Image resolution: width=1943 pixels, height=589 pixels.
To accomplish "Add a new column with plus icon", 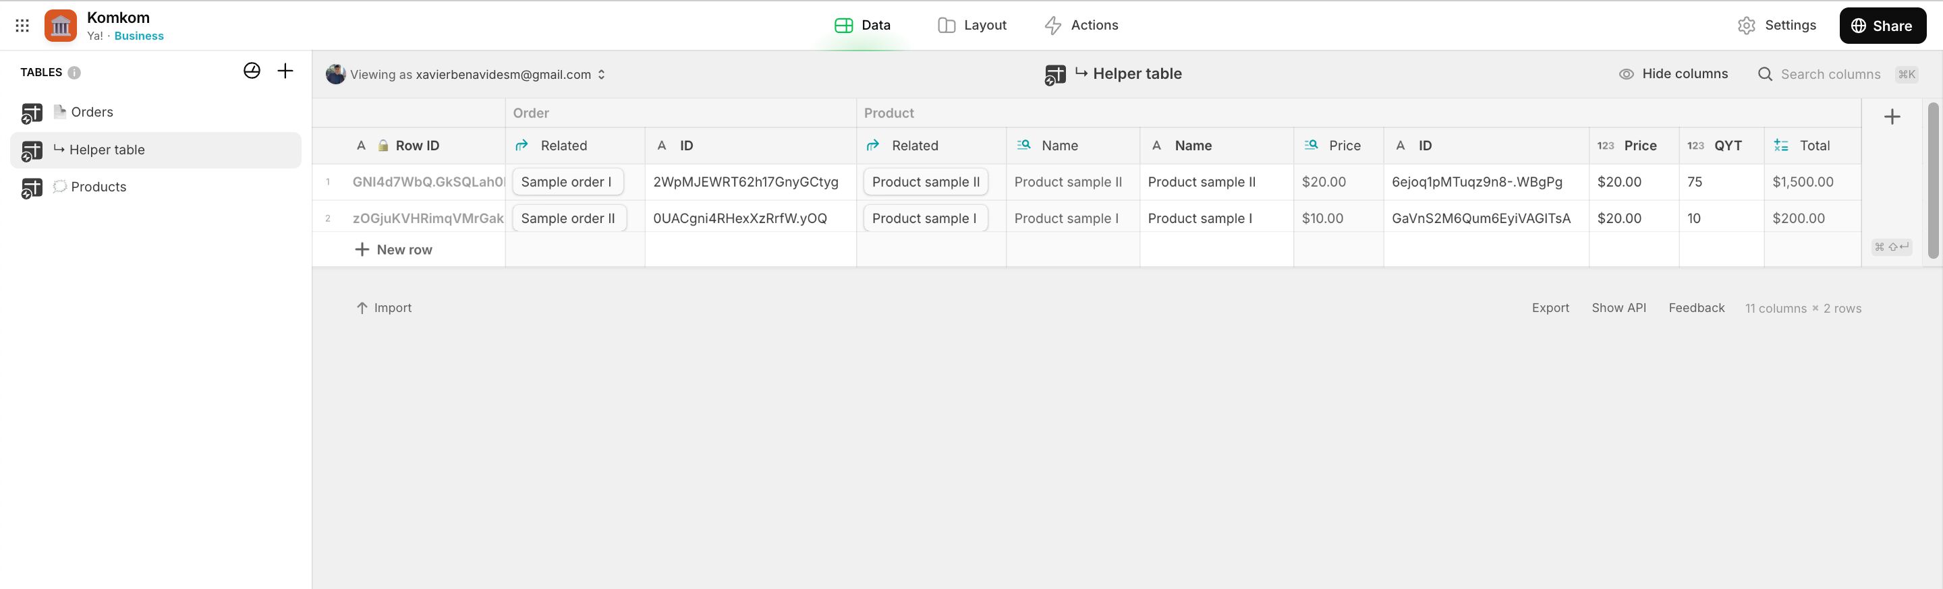I will tap(1892, 117).
